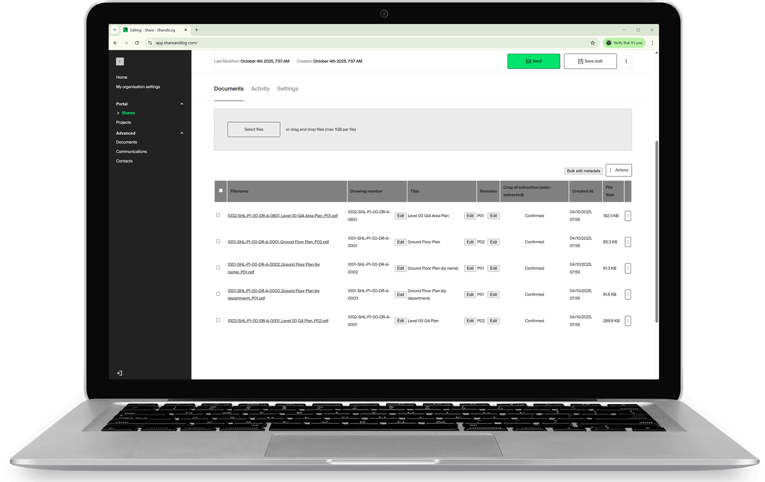The height and width of the screenshot is (482, 765).
Task: Collapse the sidebar with the back arrow icon
Action: click(120, 61)
